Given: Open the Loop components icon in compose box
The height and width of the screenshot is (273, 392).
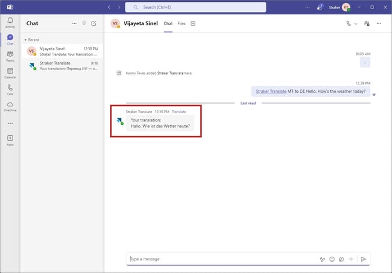Looking at the screenshot, I should [x=341, y=259].
